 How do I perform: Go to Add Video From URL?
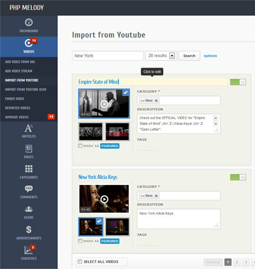point(20,62)
